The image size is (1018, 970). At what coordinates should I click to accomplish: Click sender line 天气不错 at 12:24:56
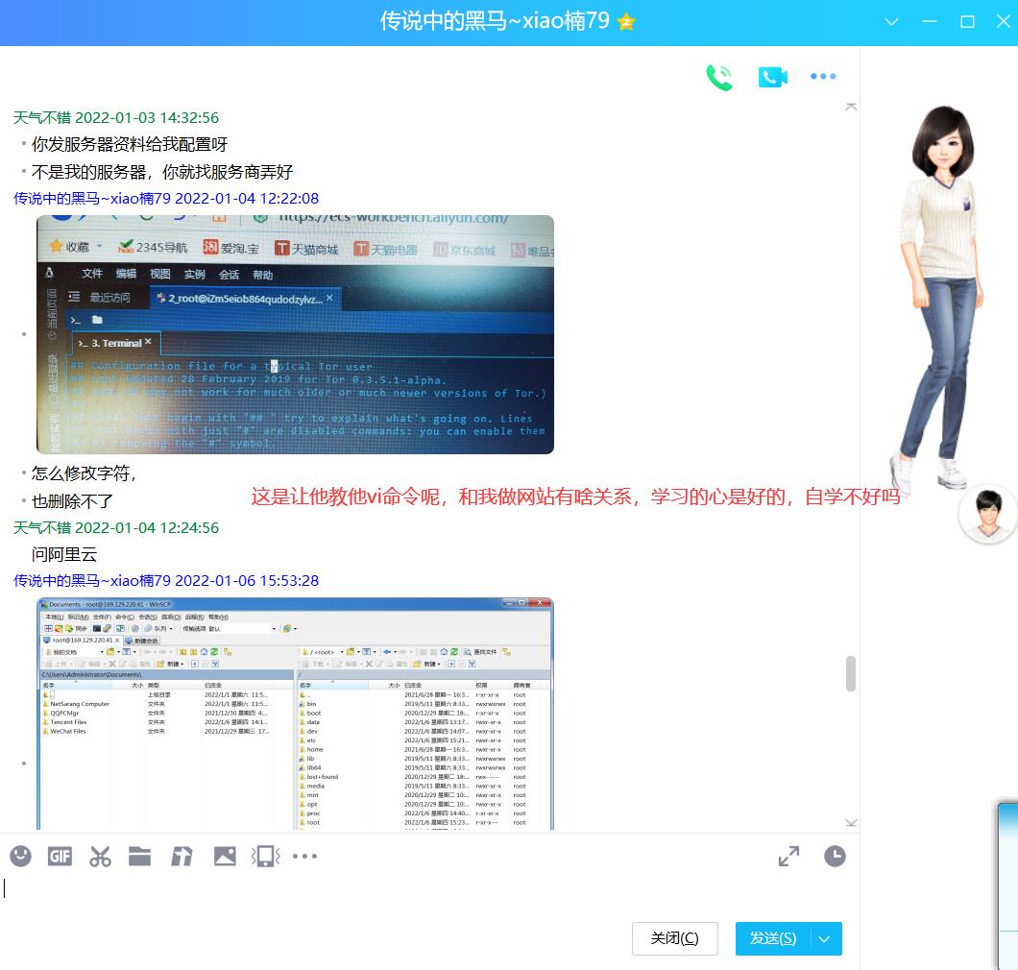116,528
